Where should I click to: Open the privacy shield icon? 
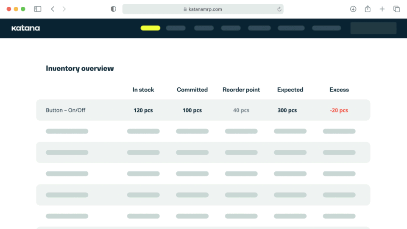point(113,9)
